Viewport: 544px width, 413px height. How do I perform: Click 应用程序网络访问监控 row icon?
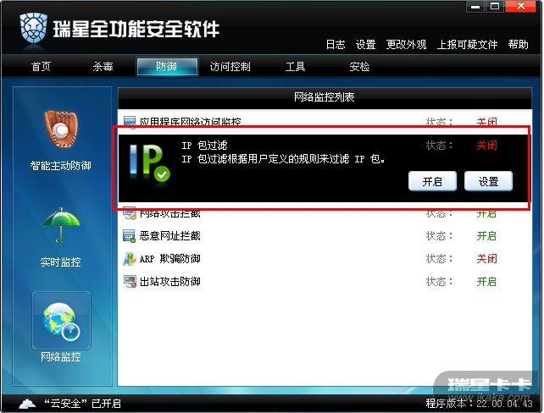tap(130, 122)
